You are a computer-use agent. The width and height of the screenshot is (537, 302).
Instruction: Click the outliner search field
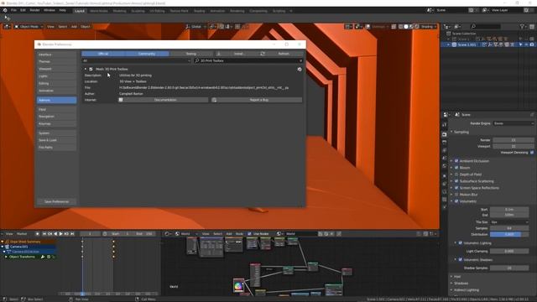point(486,26)
